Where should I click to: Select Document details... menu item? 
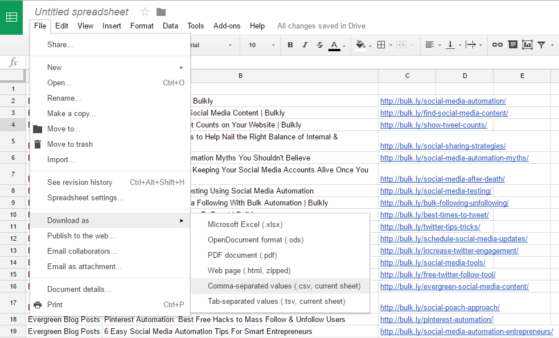click(110, 289)
